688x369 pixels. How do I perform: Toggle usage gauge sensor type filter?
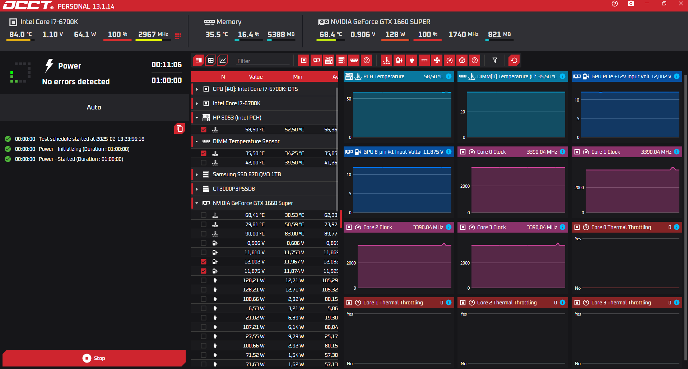462,60
